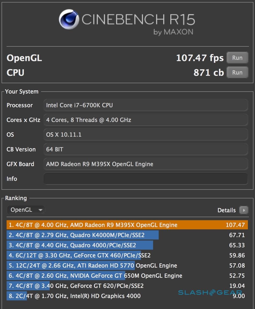
Task: Click the CB Version field
Action: point(145,149)
